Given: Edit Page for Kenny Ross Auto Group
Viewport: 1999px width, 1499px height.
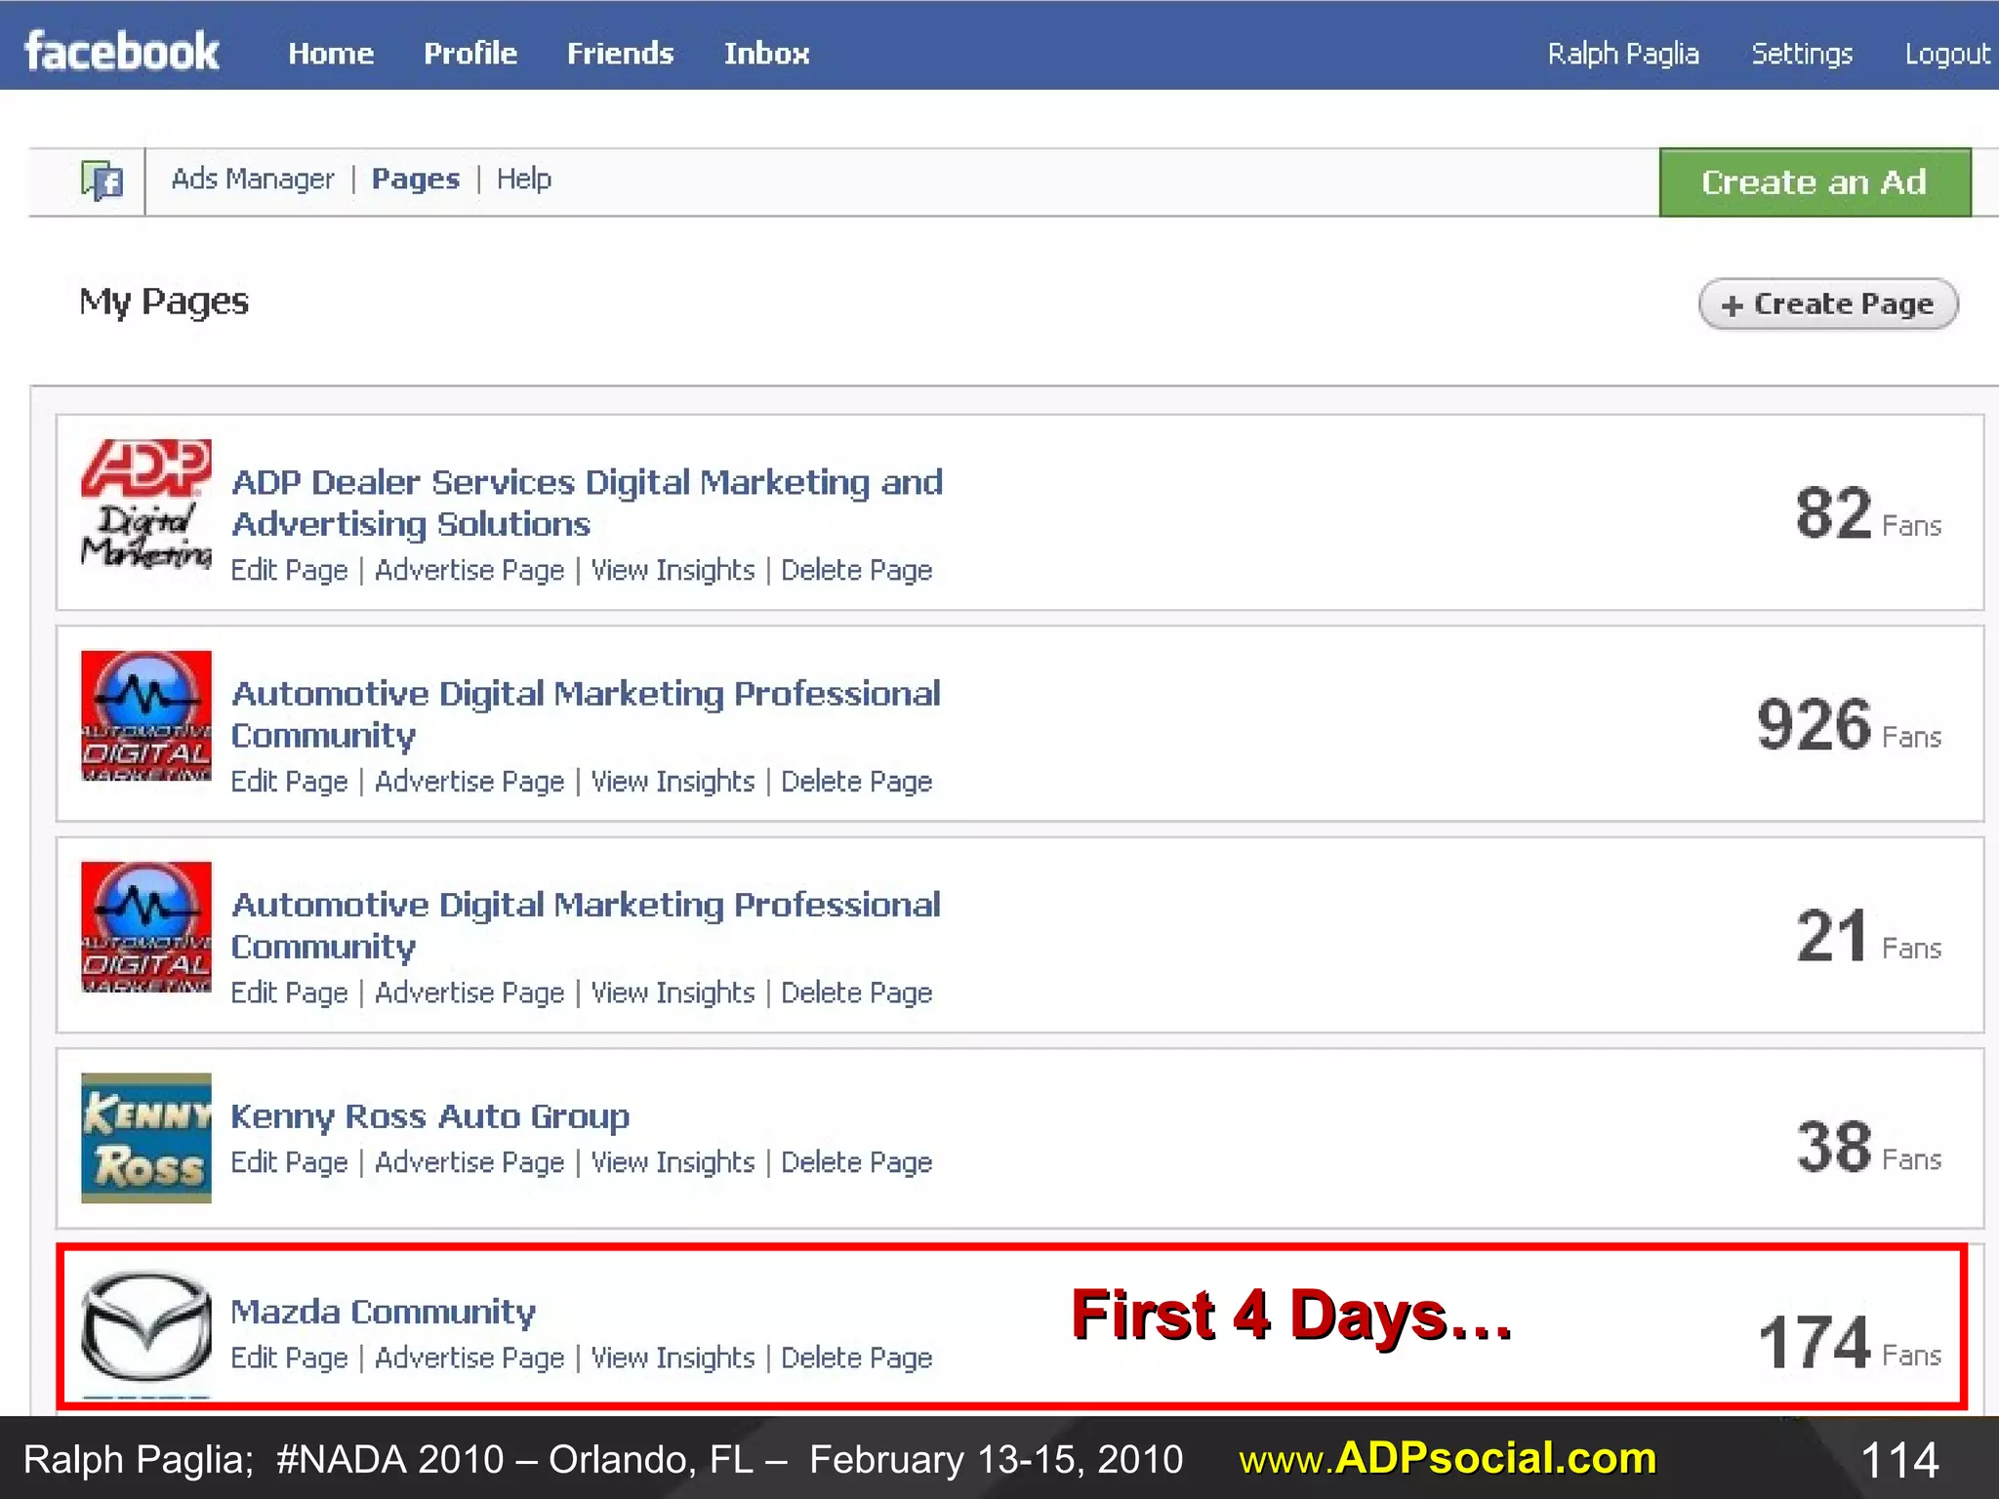Looking at the screenshot, I should [x=289, y=1162].
